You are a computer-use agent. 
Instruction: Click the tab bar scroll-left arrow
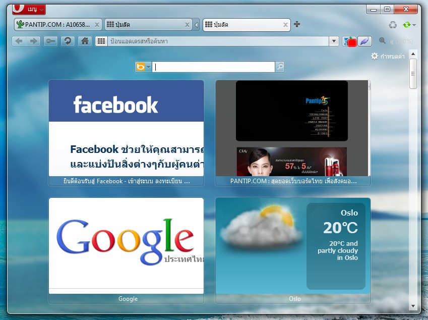click(196, 25)
